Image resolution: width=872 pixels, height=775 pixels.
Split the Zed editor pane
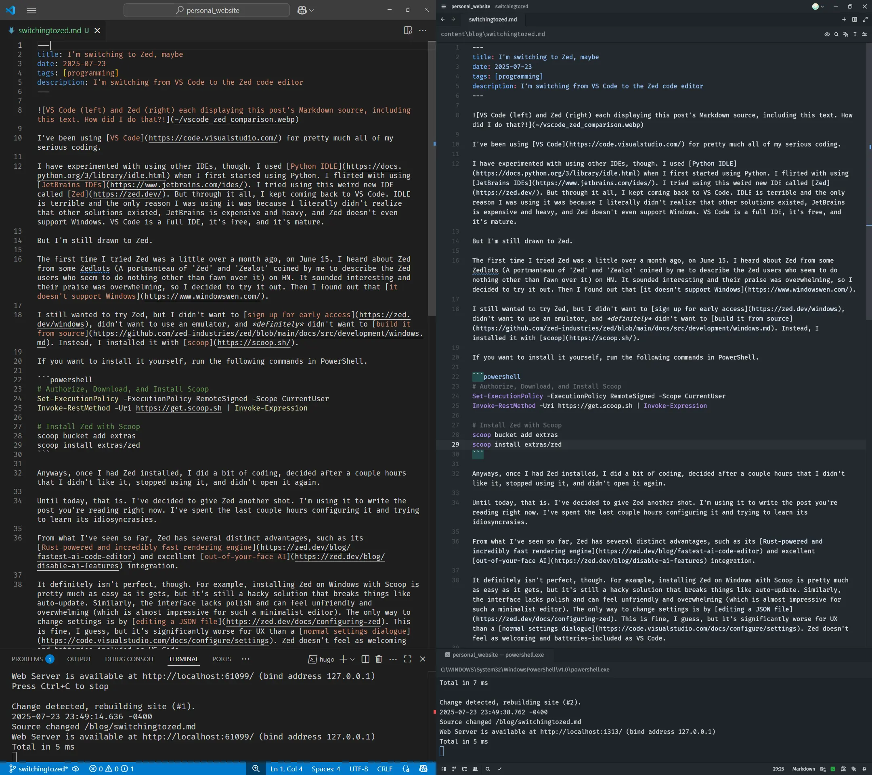[x=855, y=19]
